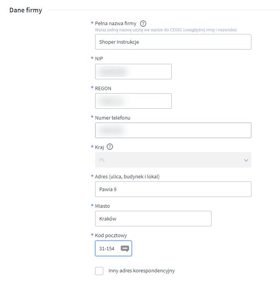This screenshot has width=280, height=289.
Task: Click the Numer telefonu label
Action: tap(113, 118)
